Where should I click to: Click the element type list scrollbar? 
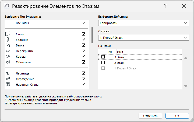click(92, 35)
